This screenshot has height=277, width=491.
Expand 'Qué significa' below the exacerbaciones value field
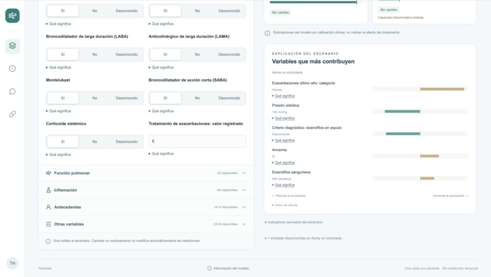click(x=161, y=153)
